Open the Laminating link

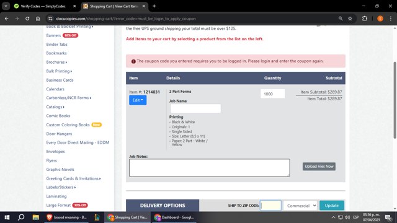pos(56,196)
